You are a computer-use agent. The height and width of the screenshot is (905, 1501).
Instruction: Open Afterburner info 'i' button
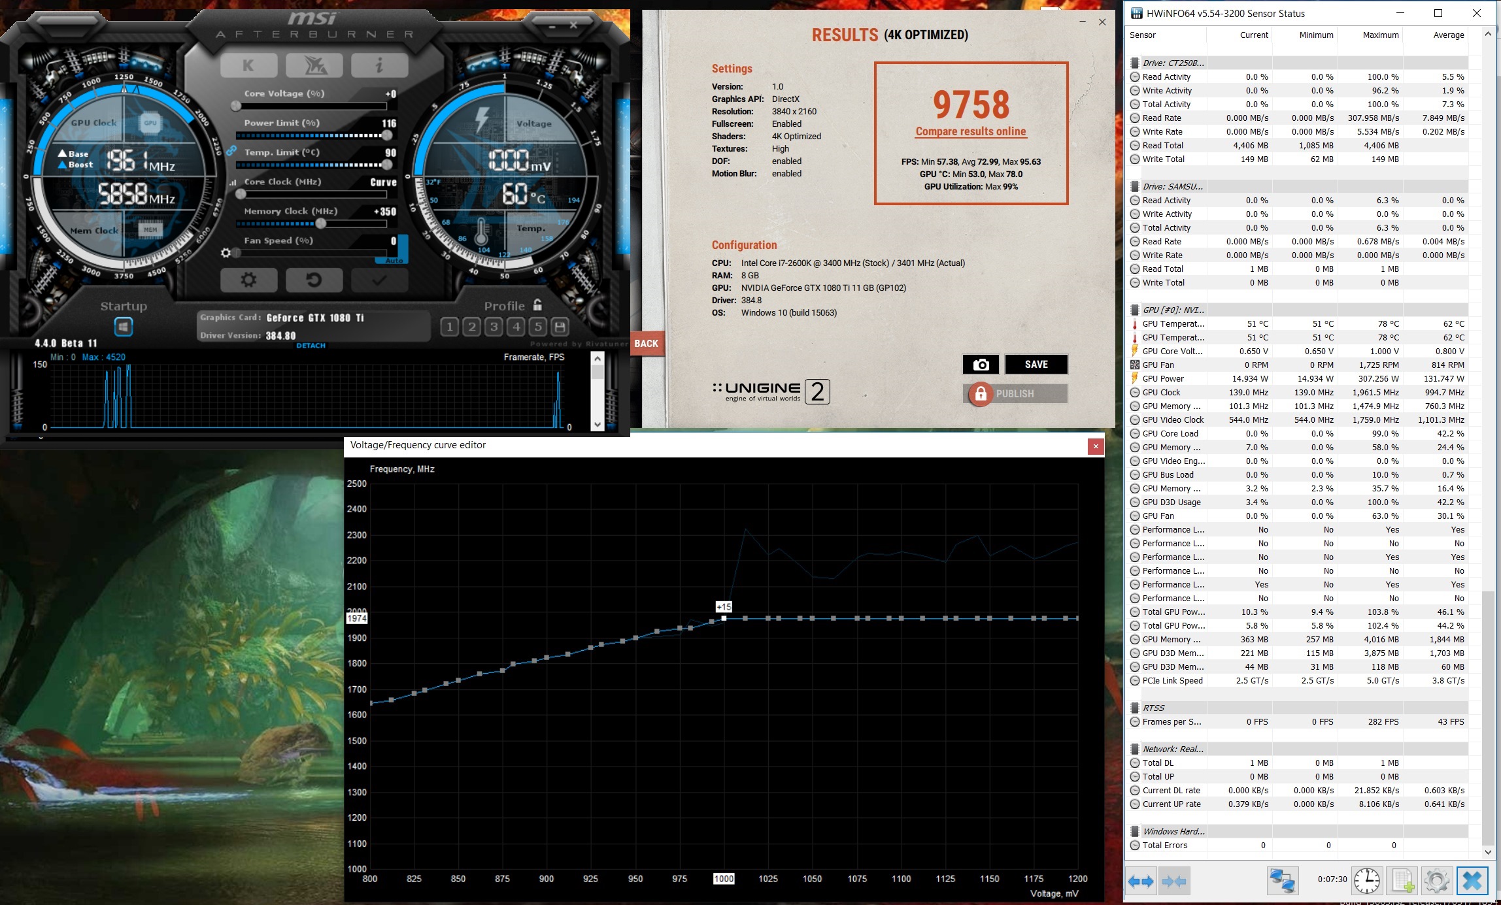coord(379,65)
